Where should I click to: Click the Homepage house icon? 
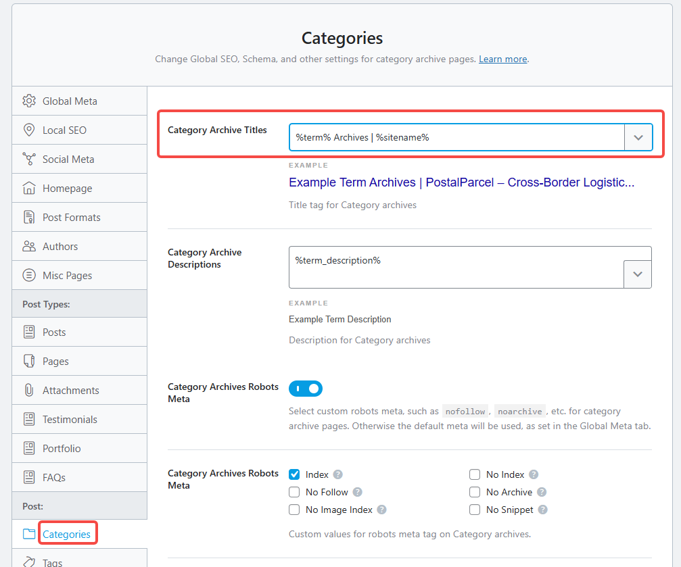tap(29, 188)
